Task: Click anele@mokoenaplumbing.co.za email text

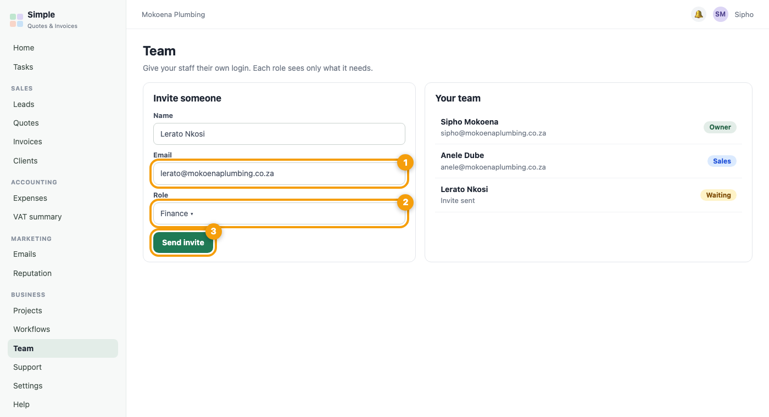Action: pos(493,167)
